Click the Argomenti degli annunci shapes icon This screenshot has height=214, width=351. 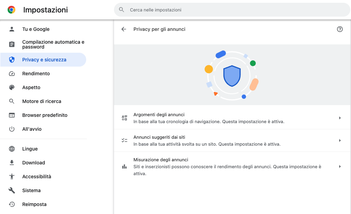pyautogui.click(x=124, y=118)
